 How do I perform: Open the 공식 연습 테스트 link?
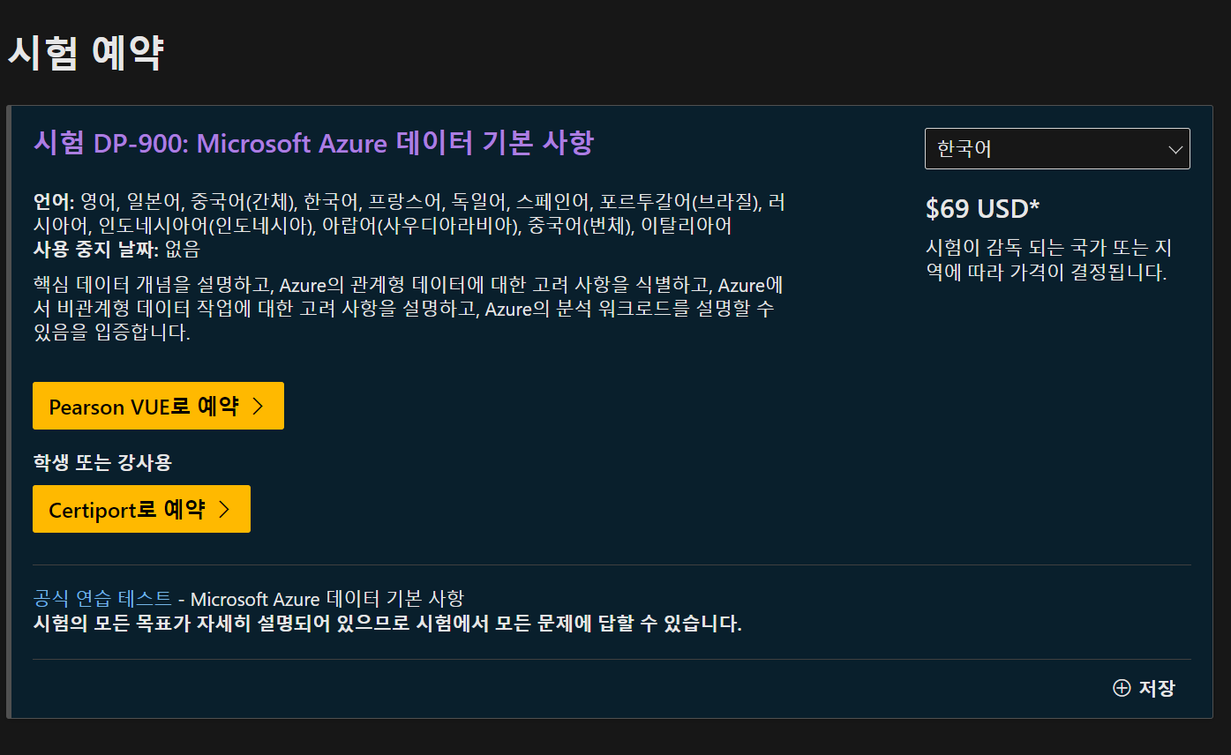(102, 599)
